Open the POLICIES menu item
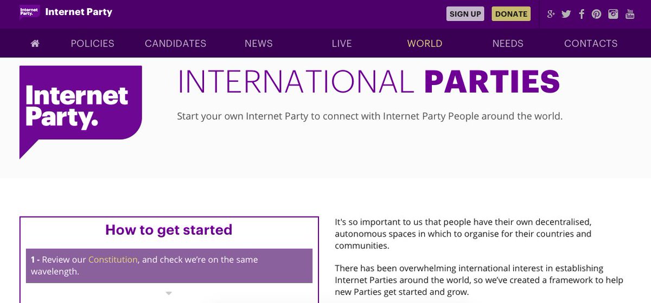The height and width of the screenshot is (303, 651). 93,43
